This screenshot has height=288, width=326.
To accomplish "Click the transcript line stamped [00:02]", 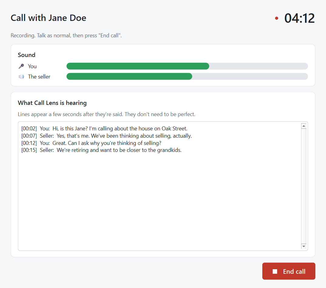I will coord(104,129).
